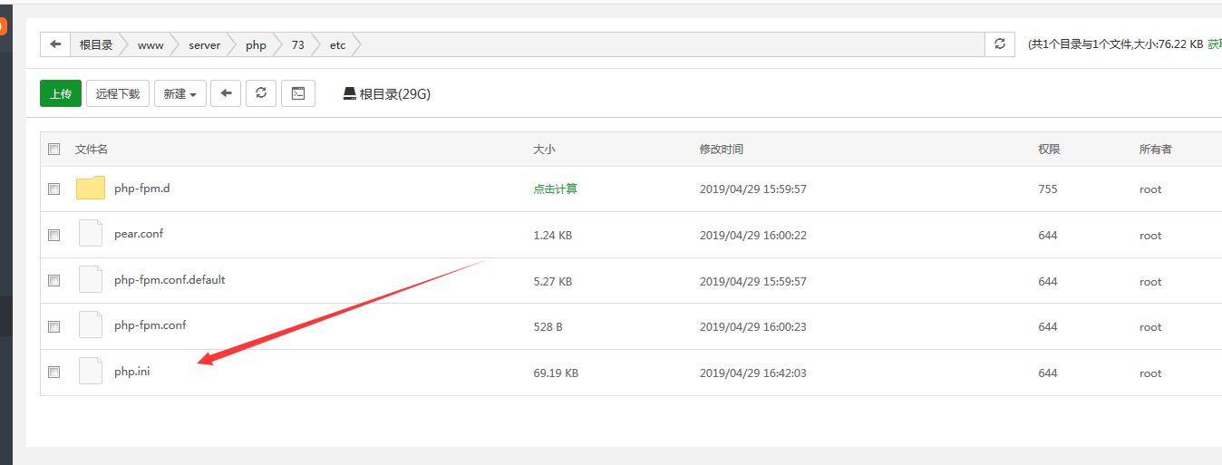This screenshot has width=1222, height=465.
Task: Click the 远程下载 remote download button
Action: click(118, 93)
